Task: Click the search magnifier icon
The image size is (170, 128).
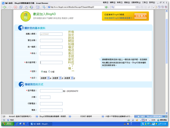Action: [113, 7]
